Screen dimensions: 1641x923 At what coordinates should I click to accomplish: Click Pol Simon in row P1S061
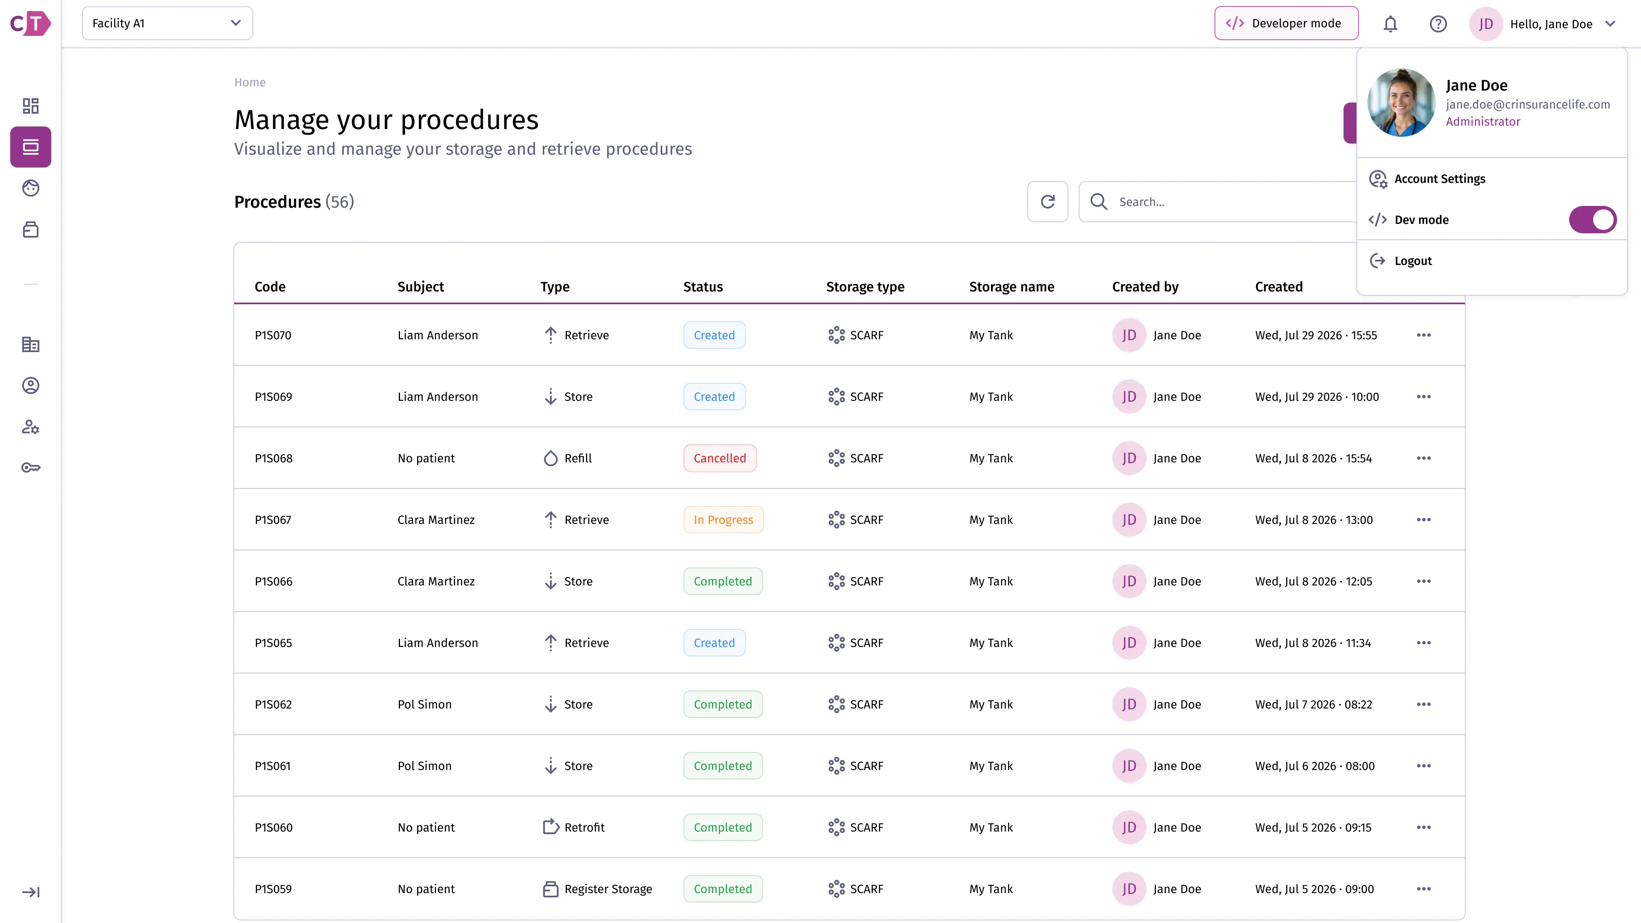[424, 766]
